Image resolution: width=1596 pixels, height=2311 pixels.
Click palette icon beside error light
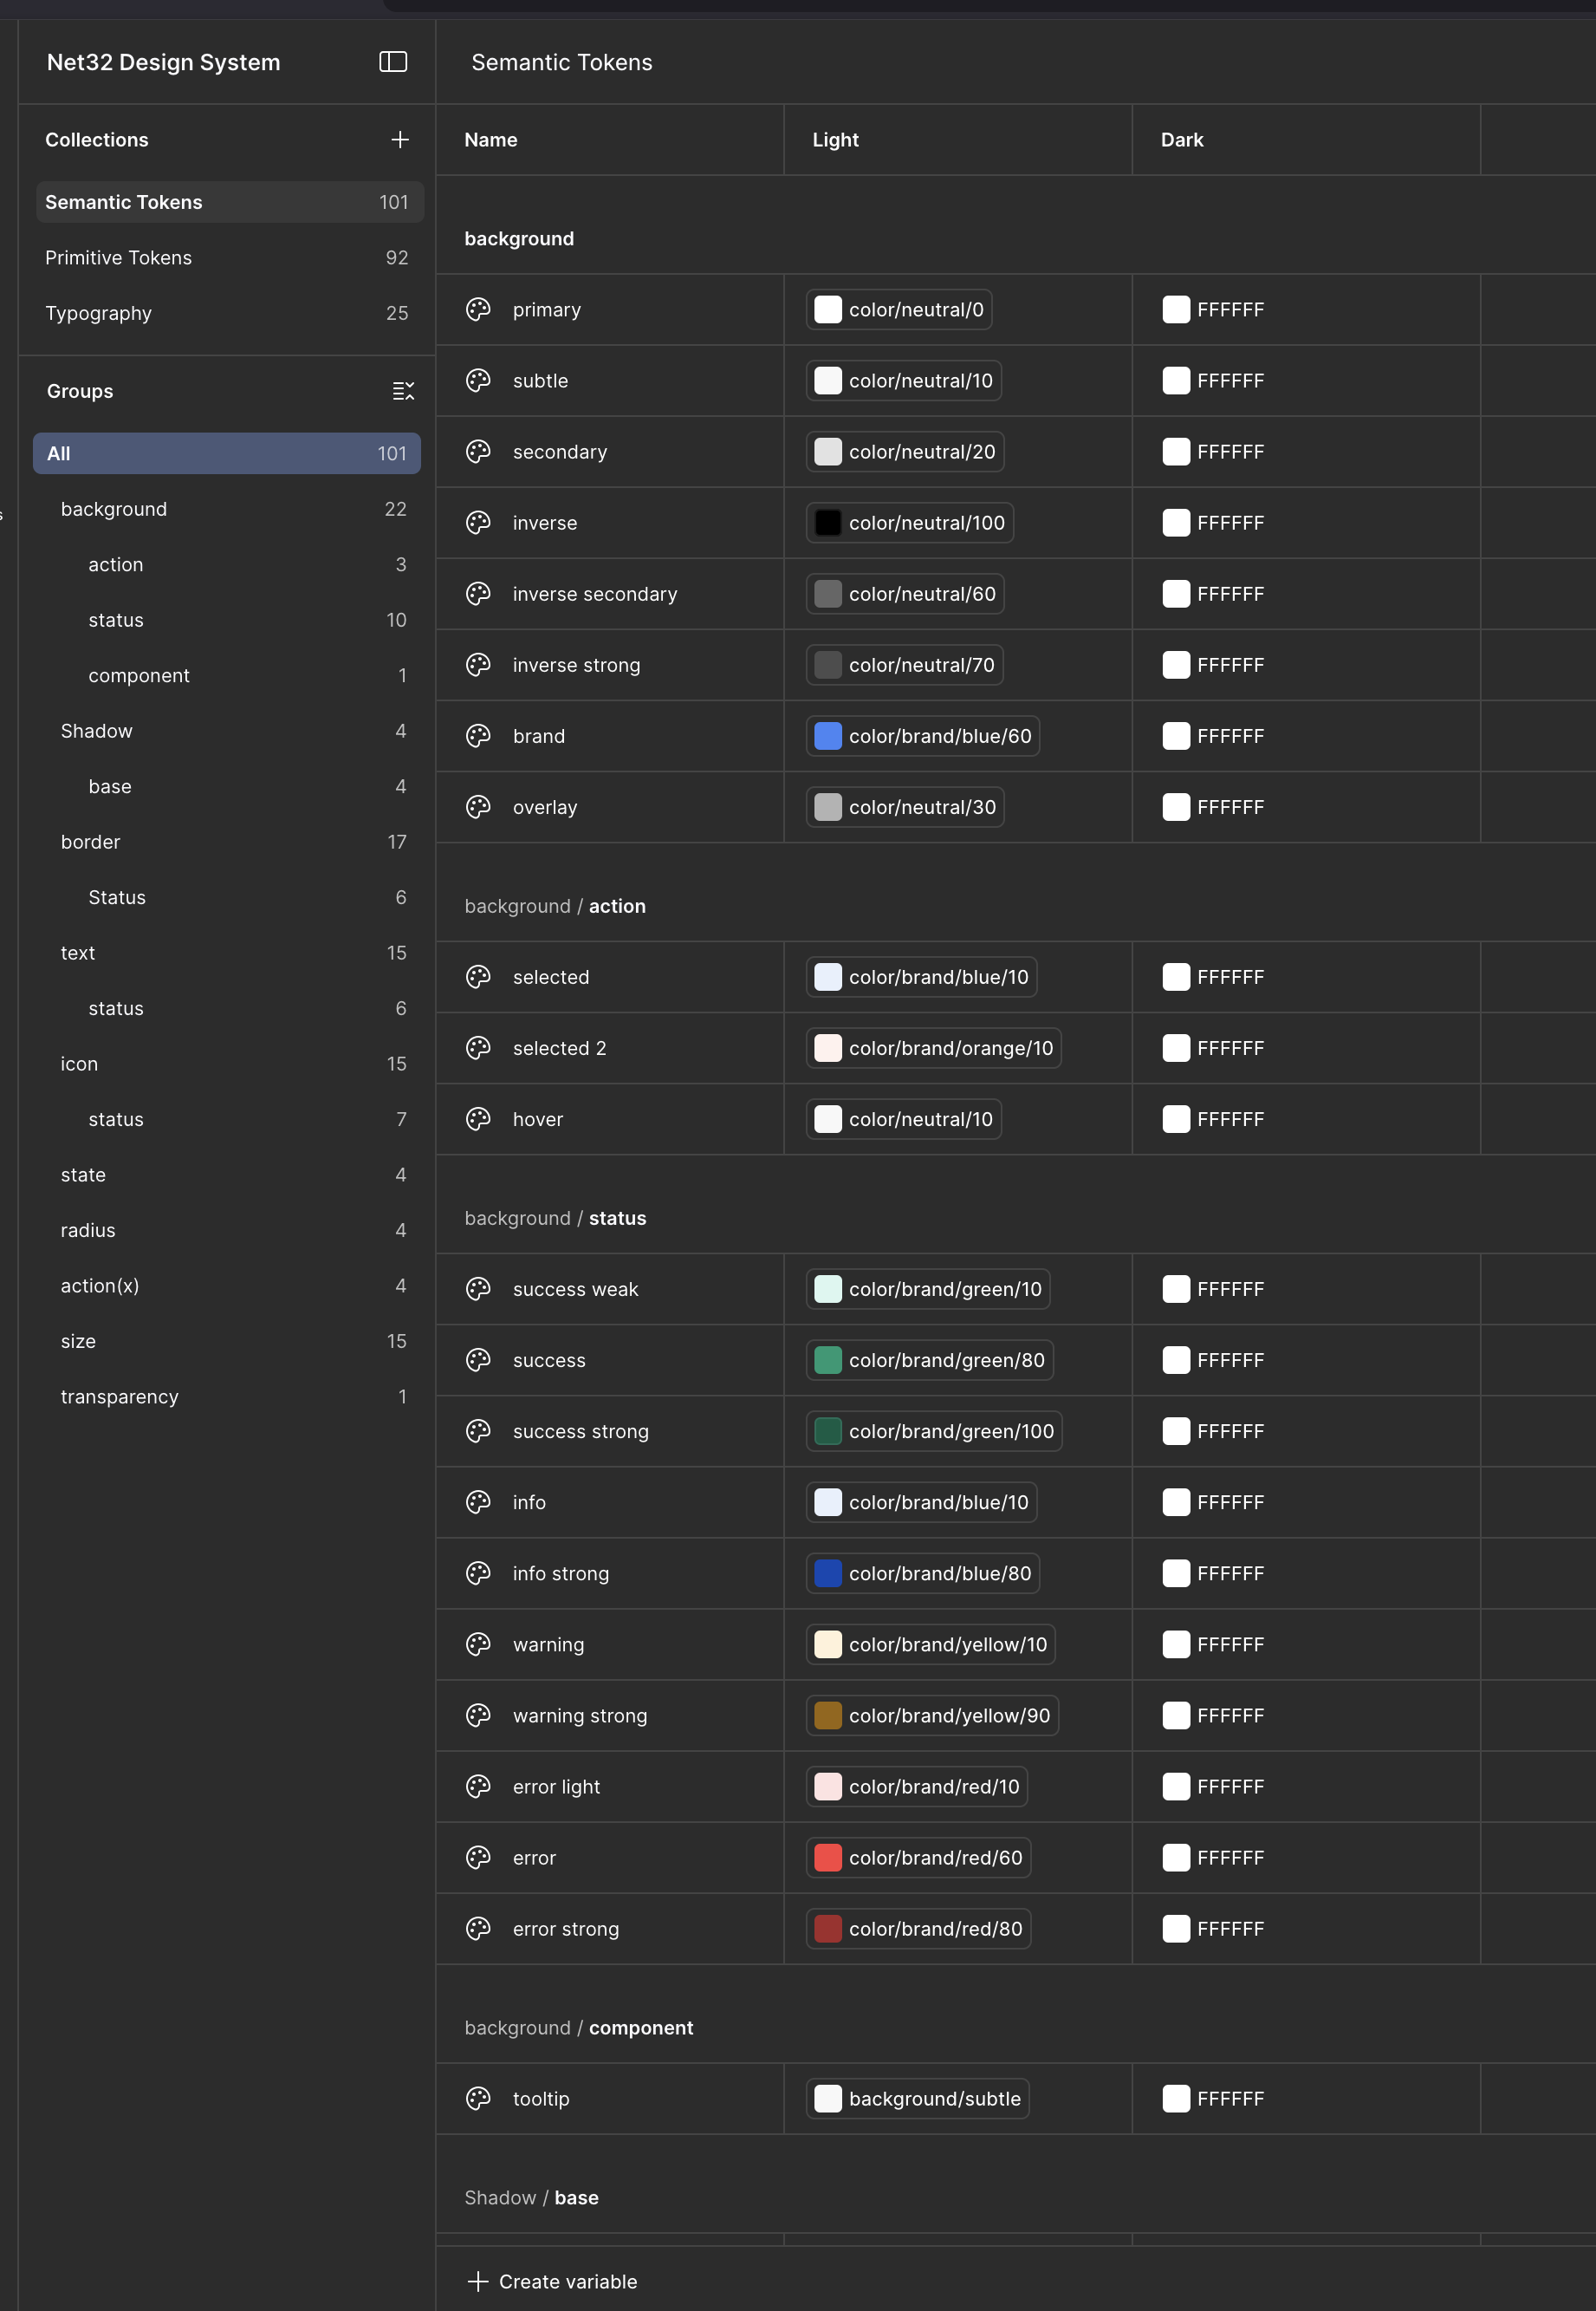[478, 1787]
